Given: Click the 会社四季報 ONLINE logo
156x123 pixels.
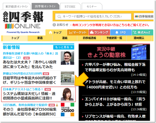Looking at the screenshot, I should (x=23, y=20).
